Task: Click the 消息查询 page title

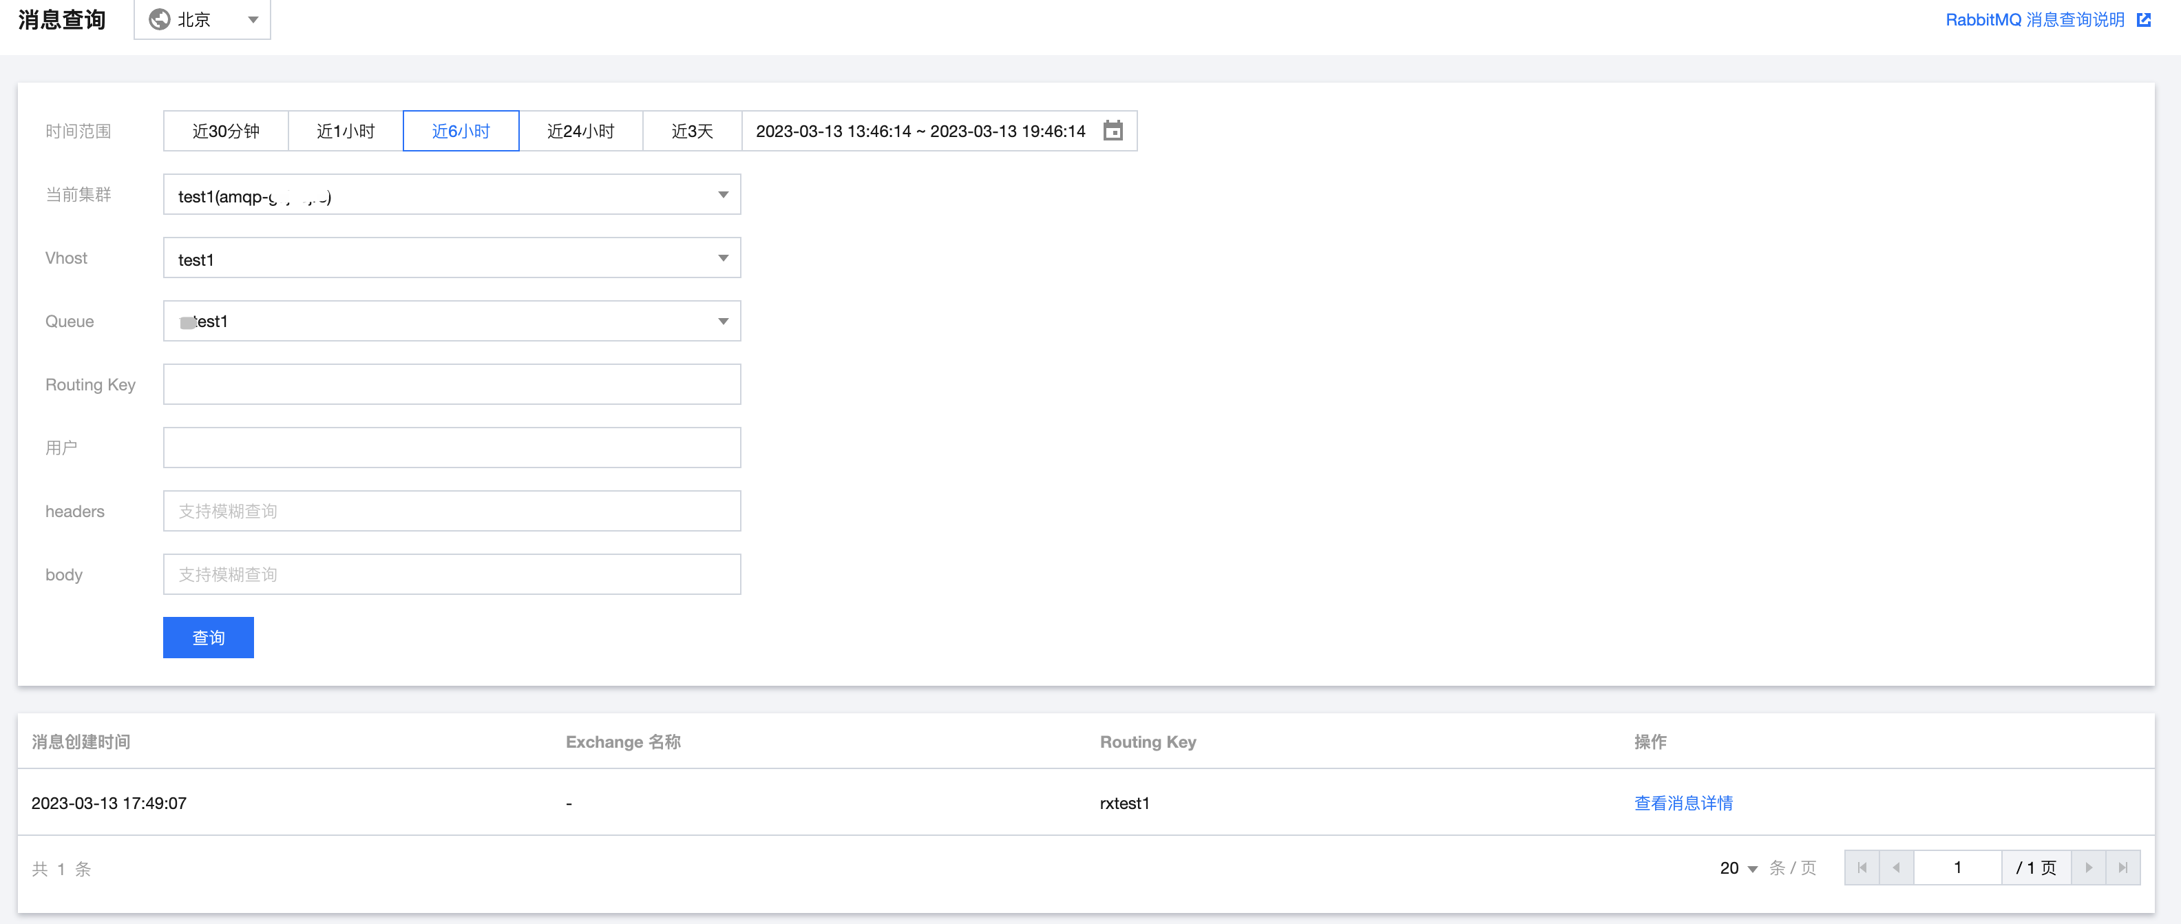Action: (x=62, y=19)
